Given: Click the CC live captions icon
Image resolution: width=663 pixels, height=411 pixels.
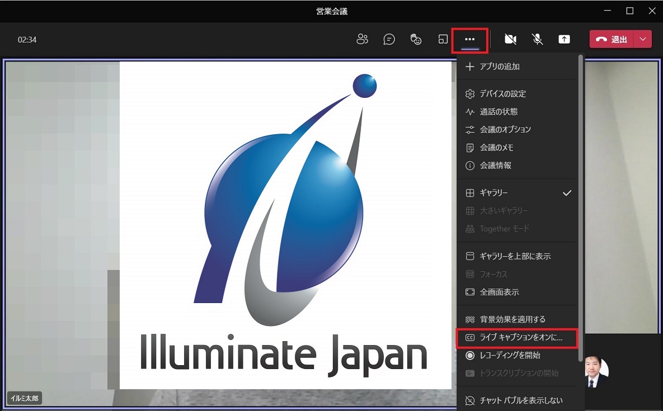Looking at the screenshot, I should click(x=470, y=338).
